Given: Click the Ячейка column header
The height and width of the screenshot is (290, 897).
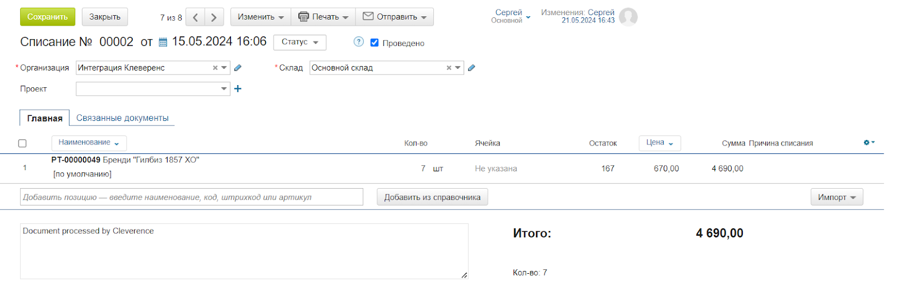Looking at the screenshot, I should pyautogui.click(x=487, y=143).
